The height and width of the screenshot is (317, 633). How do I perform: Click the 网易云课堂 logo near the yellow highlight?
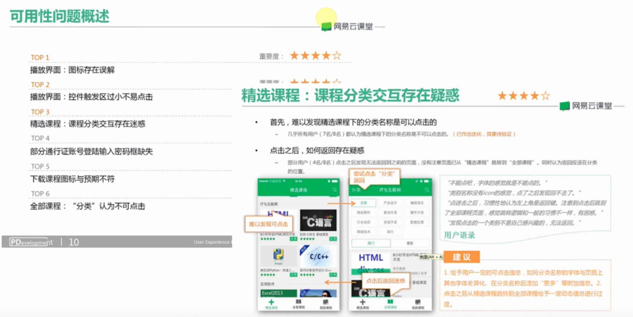(347, 27)
